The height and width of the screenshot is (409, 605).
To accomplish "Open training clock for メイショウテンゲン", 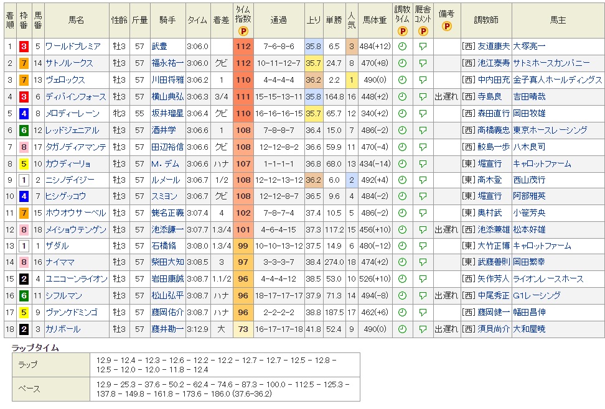I will 402,230.
